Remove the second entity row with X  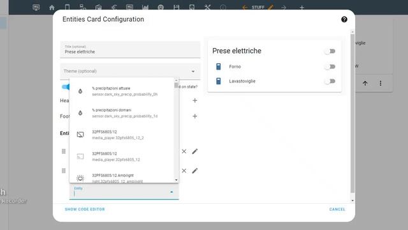[184, 171]
